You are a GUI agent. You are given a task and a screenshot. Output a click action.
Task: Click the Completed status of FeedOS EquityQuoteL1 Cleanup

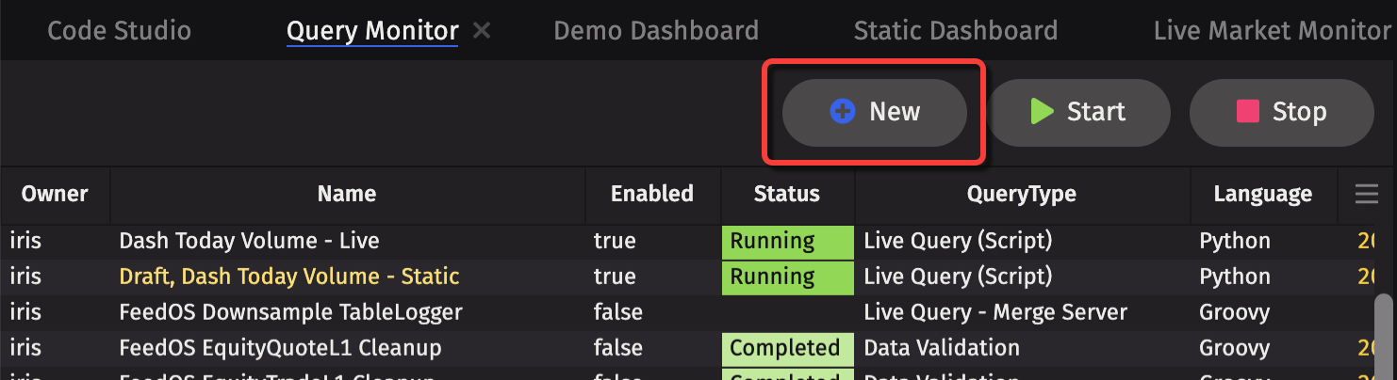(x=784, y=348)
